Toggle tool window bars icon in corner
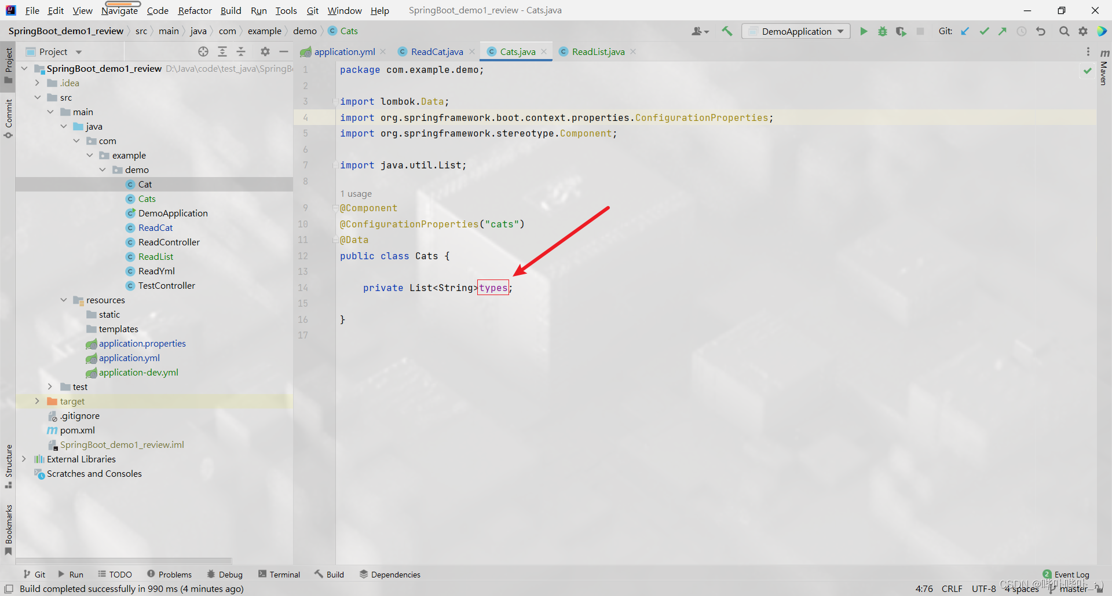The height and width of the screenshot is (596, 1112). click(9, 588)
